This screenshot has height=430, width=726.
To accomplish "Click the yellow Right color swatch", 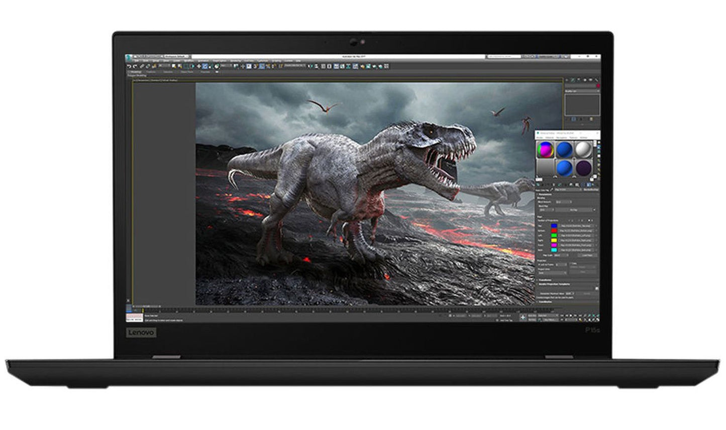I will coord(554,240).
